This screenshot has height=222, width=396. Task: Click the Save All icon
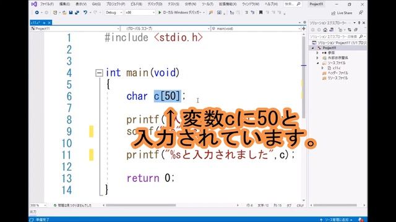77,12
